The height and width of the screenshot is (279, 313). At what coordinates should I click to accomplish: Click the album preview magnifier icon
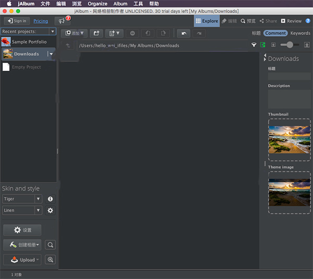coord(50,245)
